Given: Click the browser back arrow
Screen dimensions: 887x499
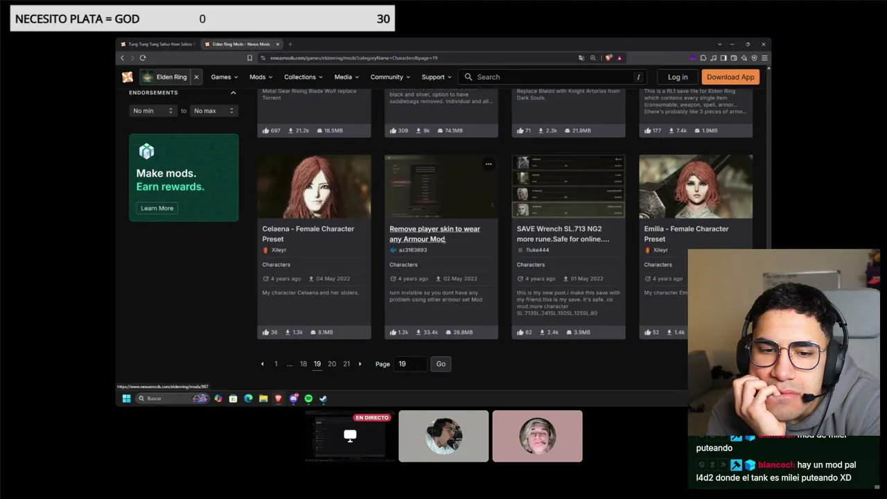Looking at the screenshot, I should [123, 58].
